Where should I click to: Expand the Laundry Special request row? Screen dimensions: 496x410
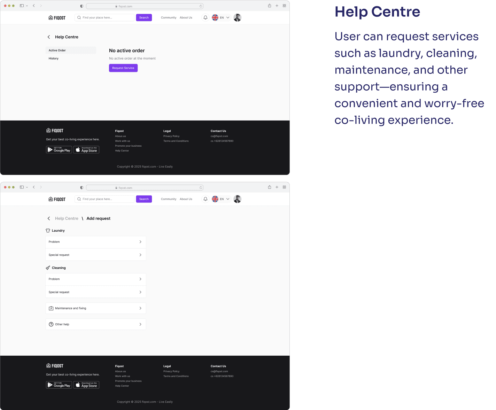[96, 255]
